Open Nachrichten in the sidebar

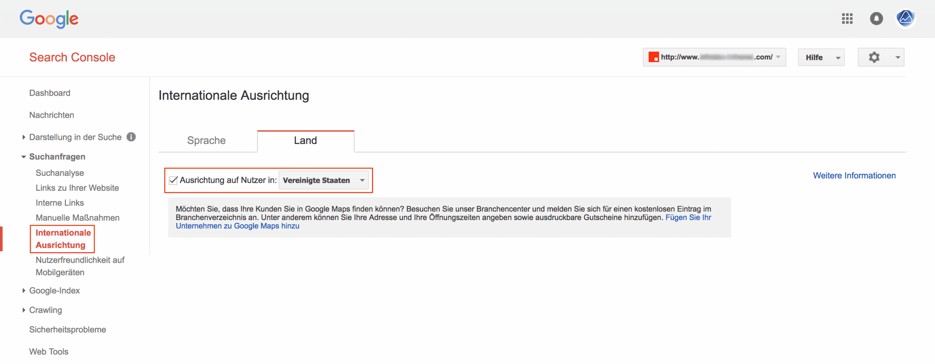(51, 115)
